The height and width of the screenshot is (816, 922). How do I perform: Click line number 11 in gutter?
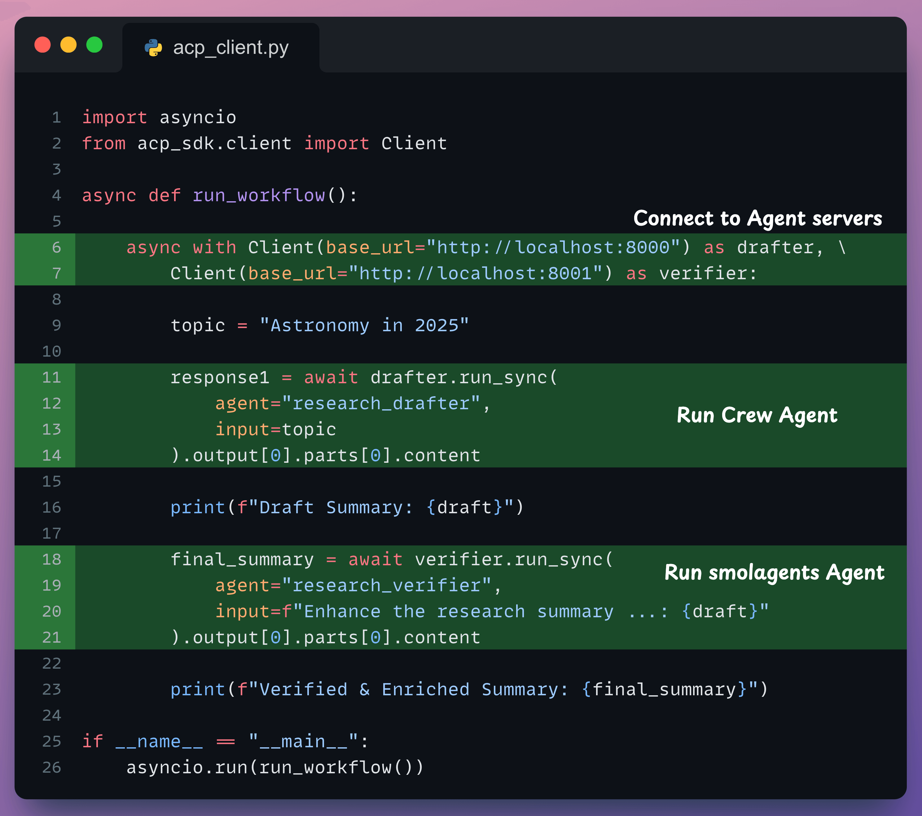tap(51, 377)
